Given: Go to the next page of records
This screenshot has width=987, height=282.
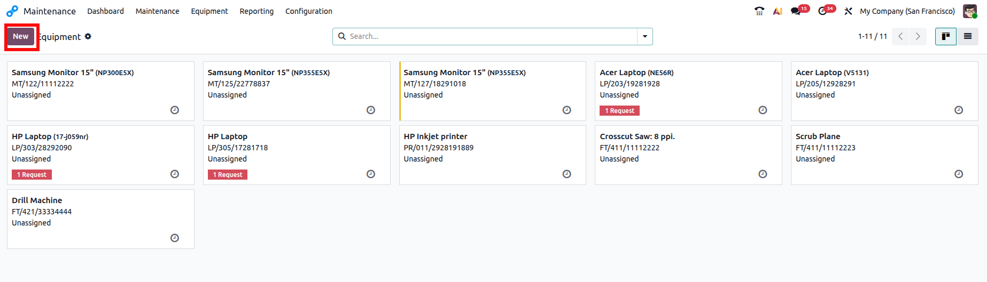Looking at the screenshot, I should pos(918,36).
